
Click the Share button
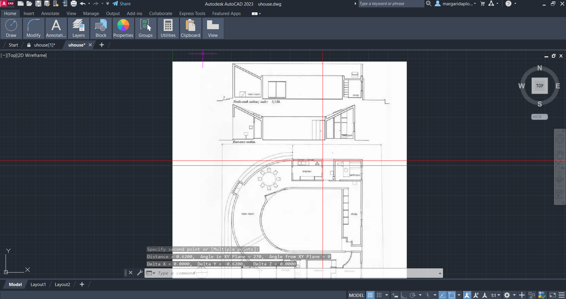122,4
